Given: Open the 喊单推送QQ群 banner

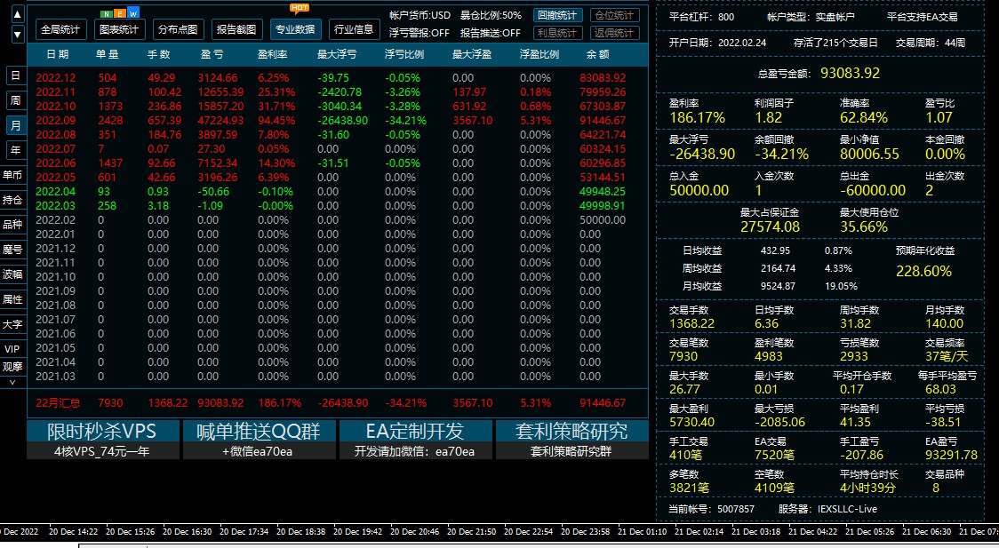Looking at the screenshot, I should [x=260, y=431].
